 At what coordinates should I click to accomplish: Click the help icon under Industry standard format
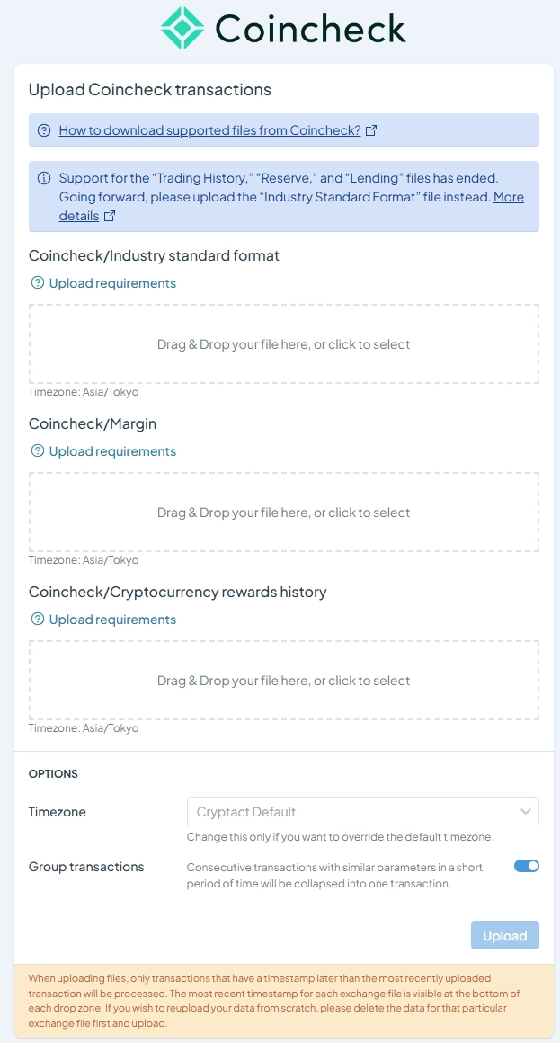click(37, 283)
